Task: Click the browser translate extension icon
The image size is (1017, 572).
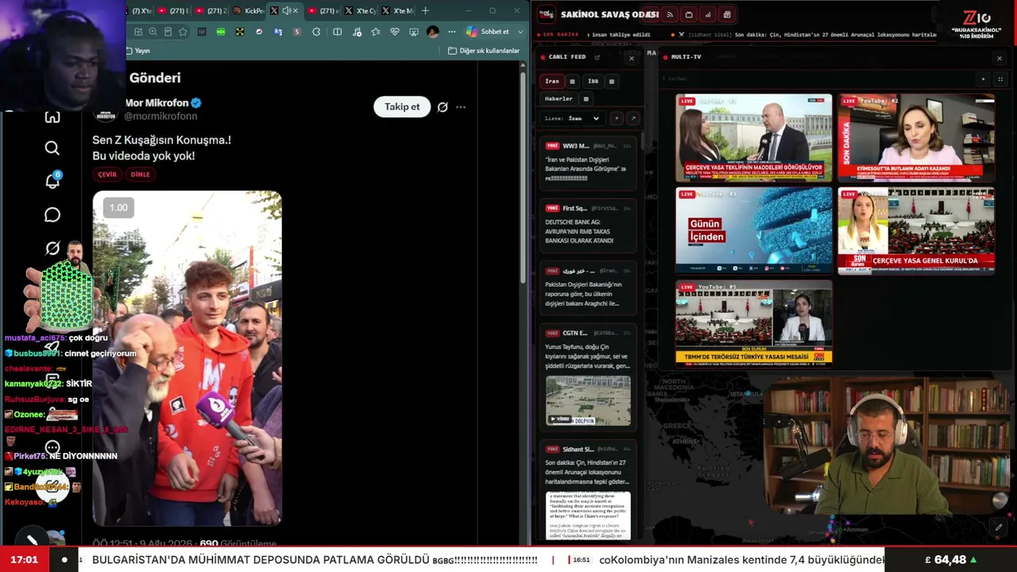Action: click(278, 32)
